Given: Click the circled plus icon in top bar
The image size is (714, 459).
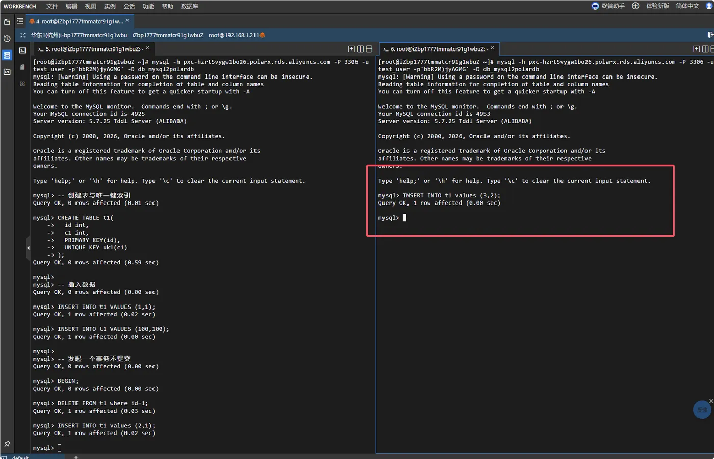Looking at the screenshot, I should 635,6.
